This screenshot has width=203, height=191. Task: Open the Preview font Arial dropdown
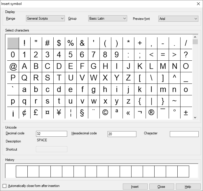coord(178,18)
